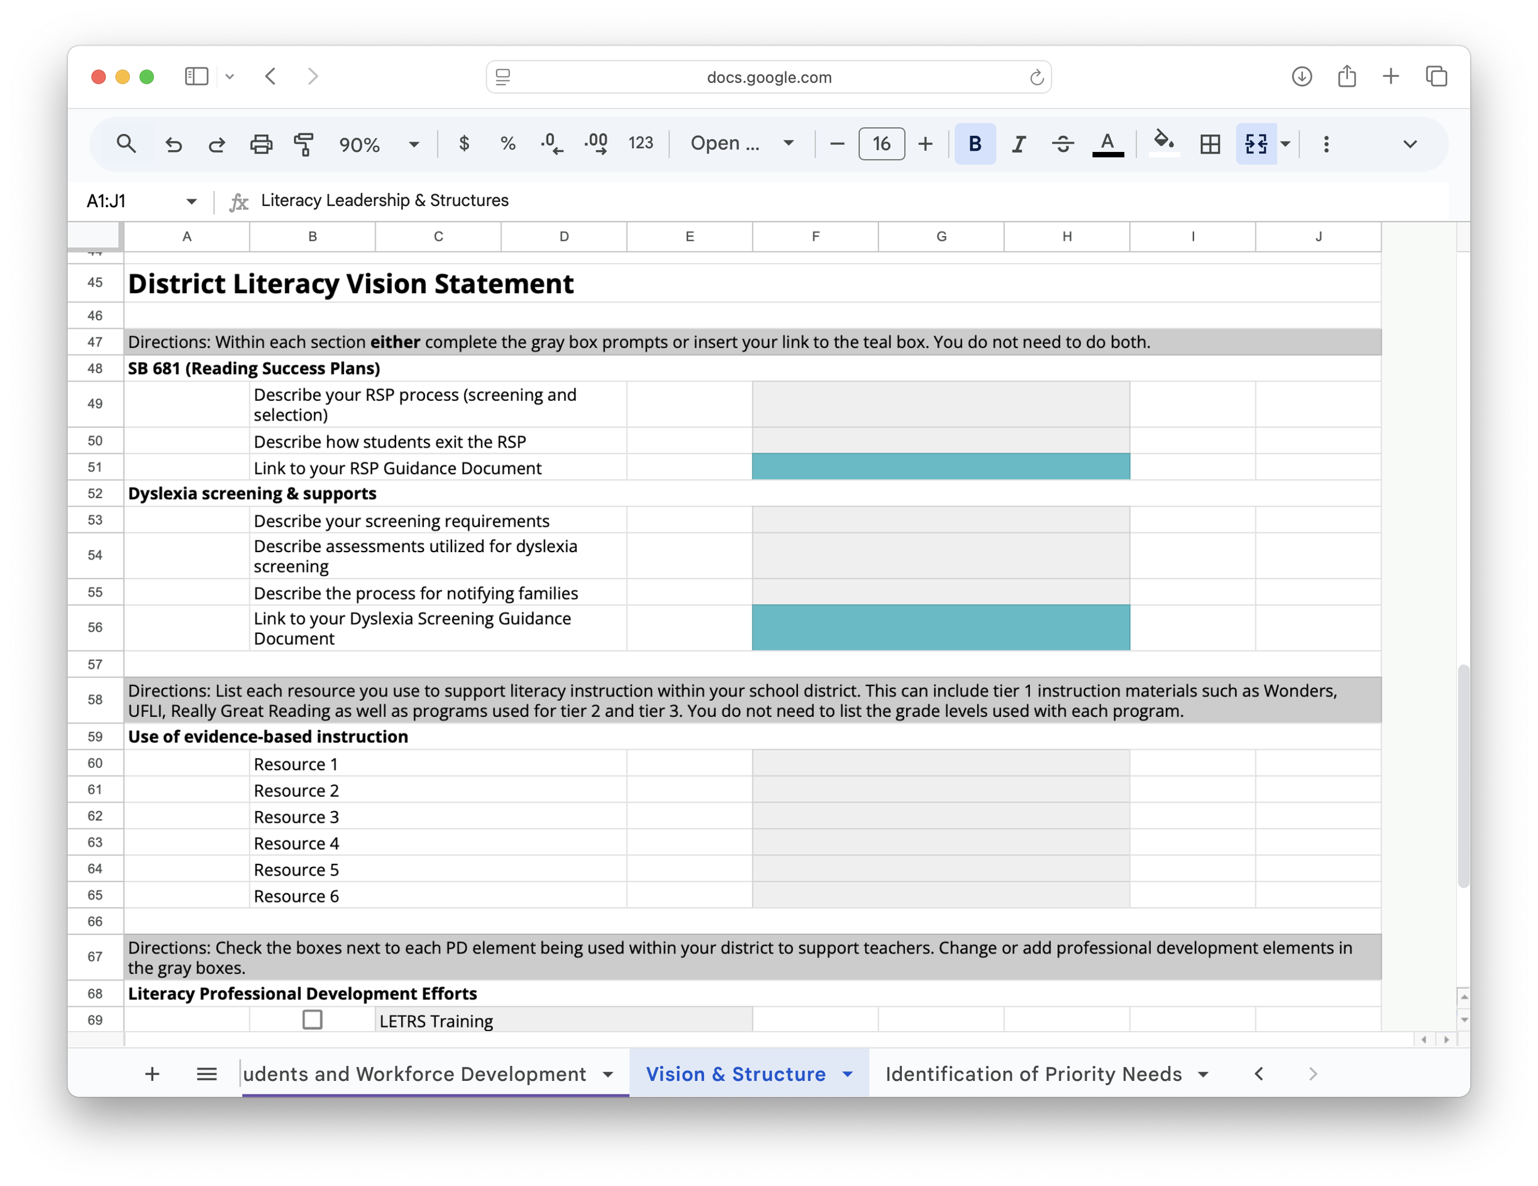Toggle bold formatting off

974,144
